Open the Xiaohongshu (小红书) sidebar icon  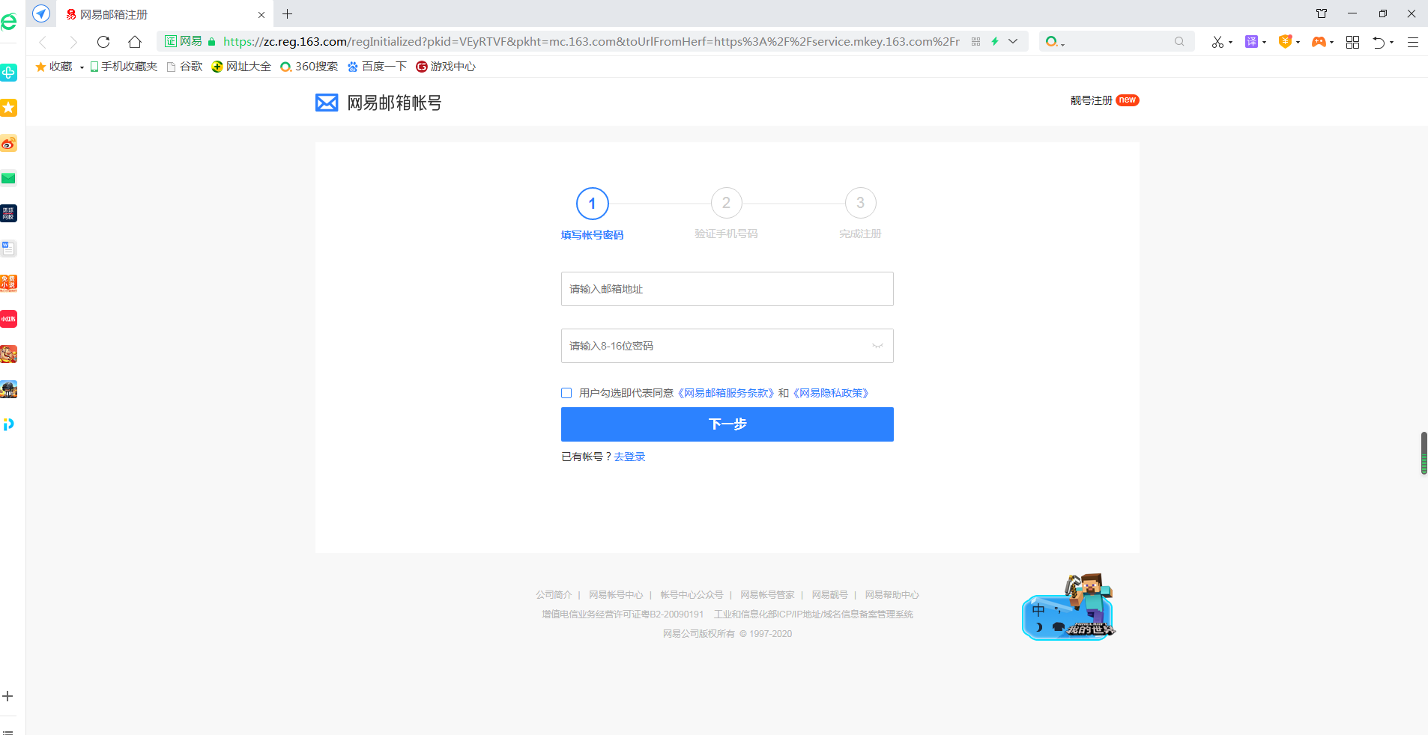(8, 319)
